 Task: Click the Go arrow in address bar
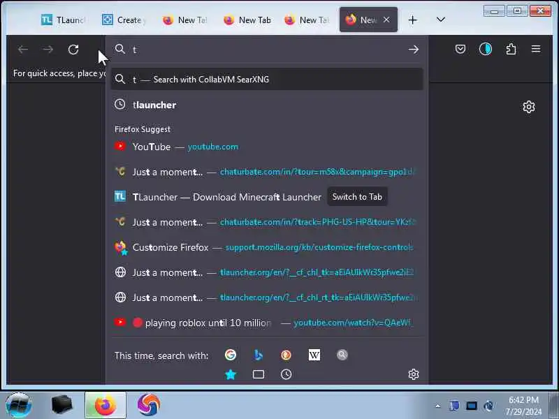coord(413,49)
